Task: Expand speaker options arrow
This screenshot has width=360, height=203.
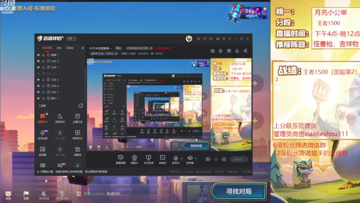Action: pyautogui.click(x=196, y=158)
